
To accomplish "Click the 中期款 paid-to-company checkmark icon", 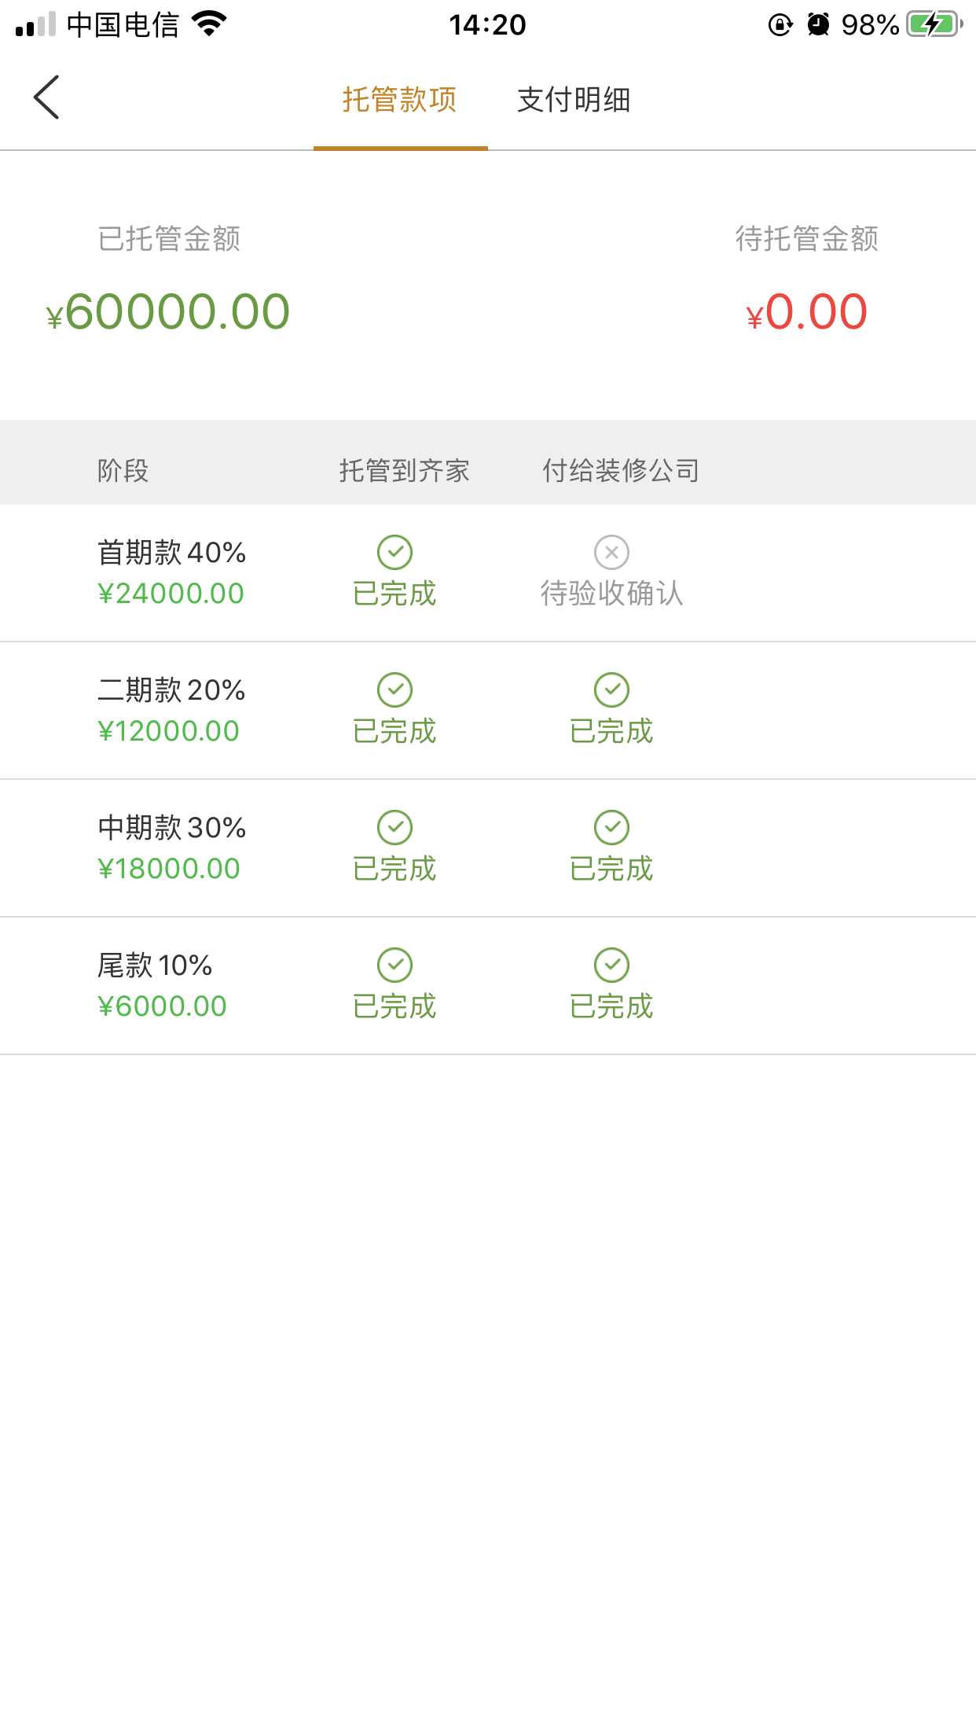I will point(611,827).
